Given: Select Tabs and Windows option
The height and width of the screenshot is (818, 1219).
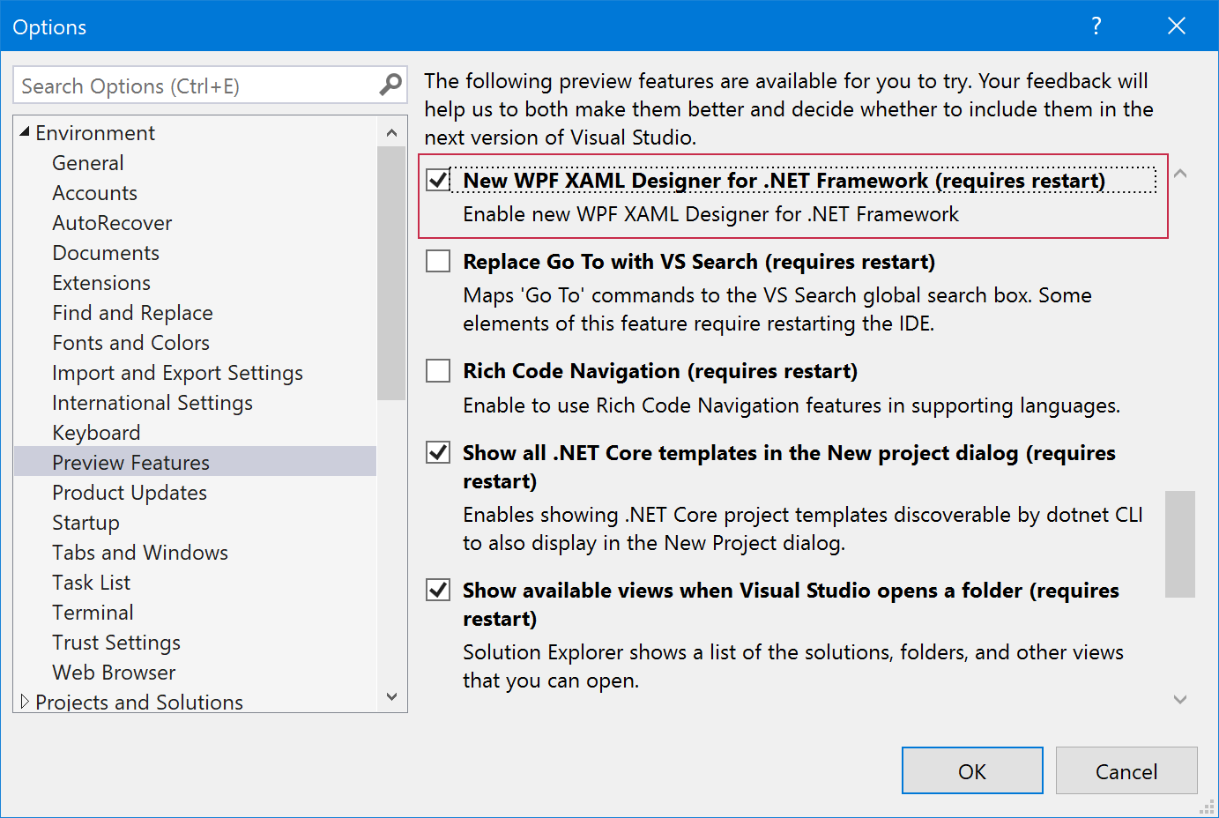Looking at the screenshot, I should tap(140, 553).
